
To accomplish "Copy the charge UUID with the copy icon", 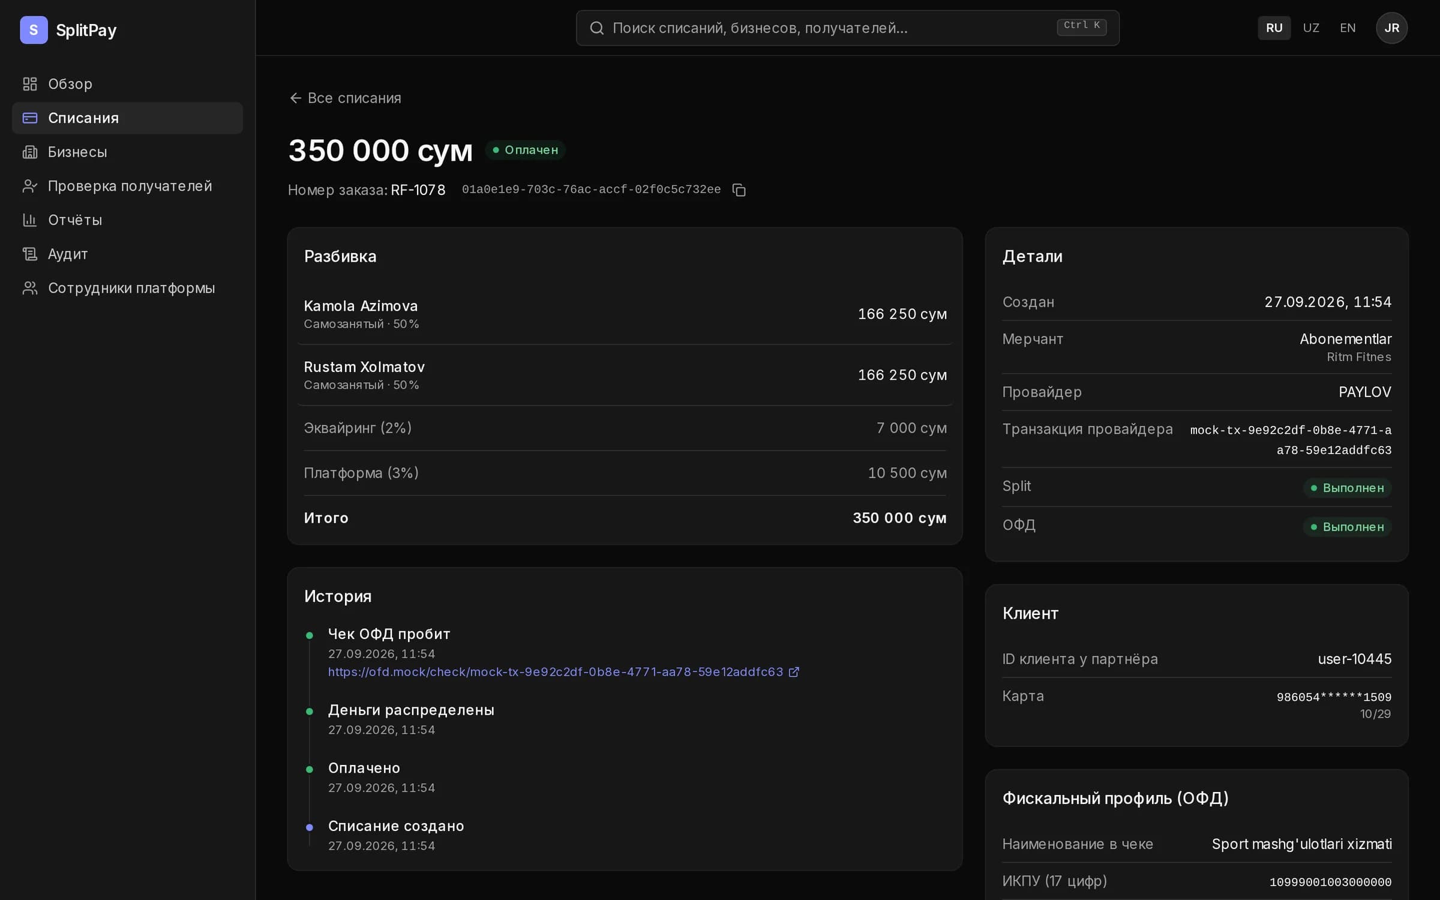I will tap(739, 190).
